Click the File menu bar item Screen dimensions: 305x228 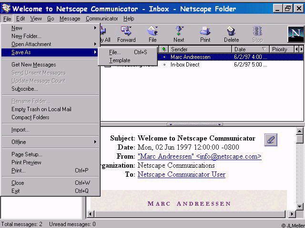click(7, 19)
